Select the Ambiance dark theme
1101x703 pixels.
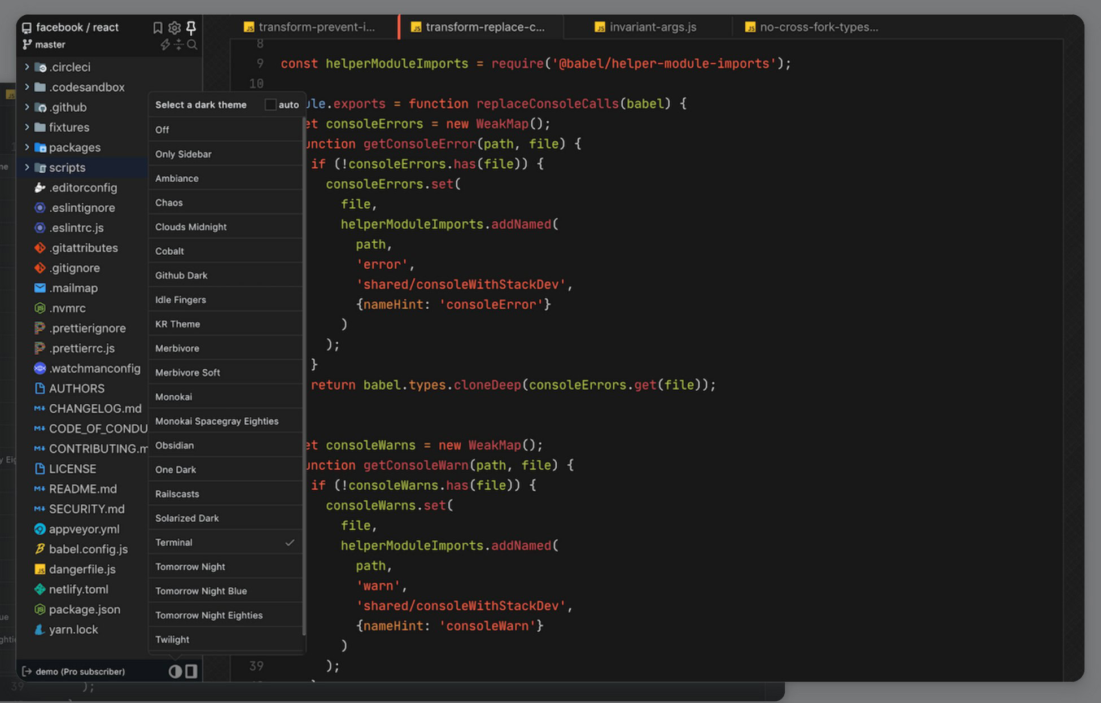click(x=225, y=178)
